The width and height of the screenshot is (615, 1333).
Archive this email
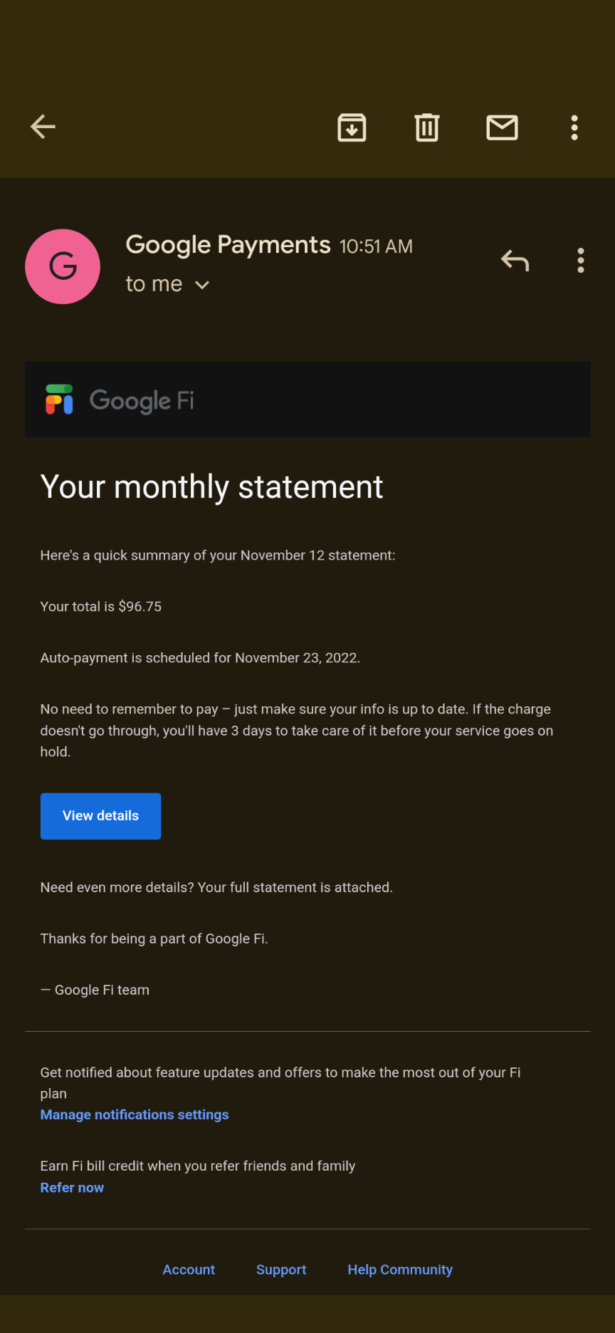pyautogui.click(x=352, y=127)
